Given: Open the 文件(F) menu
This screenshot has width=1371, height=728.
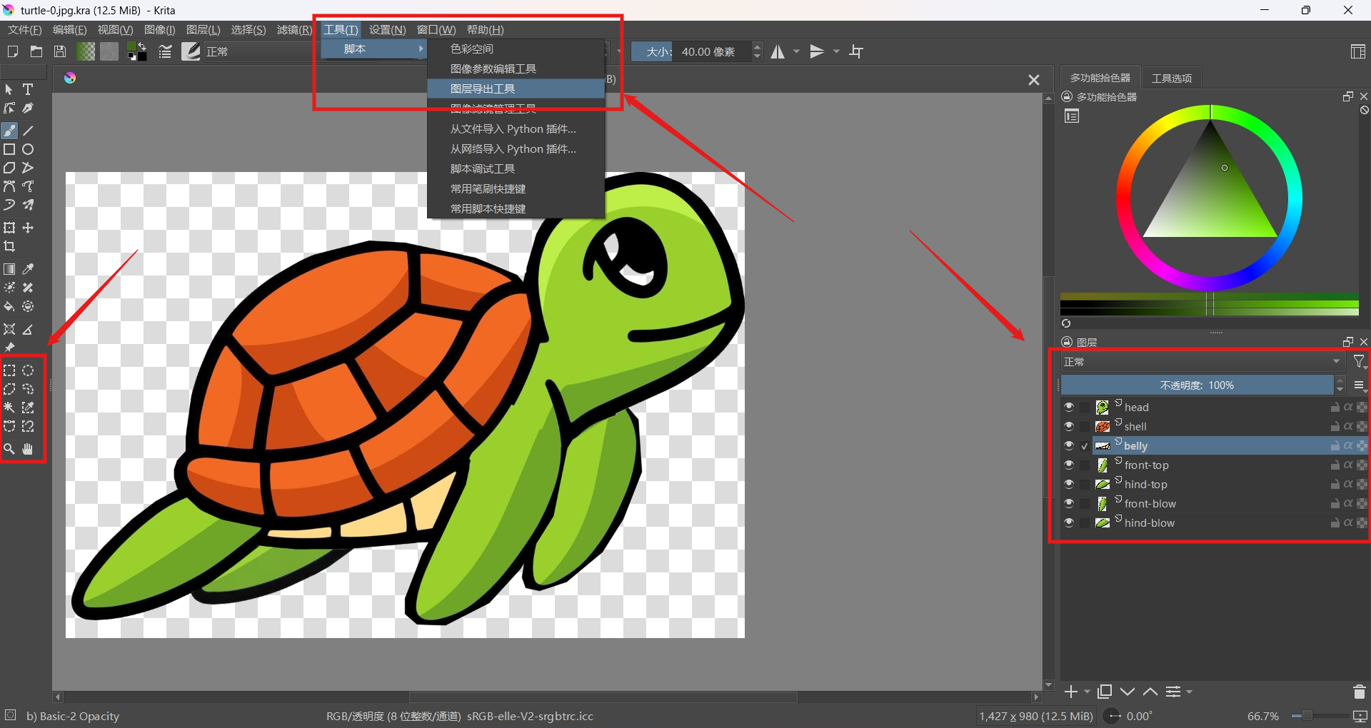Looking at the screenshot, I should (25, 29).
